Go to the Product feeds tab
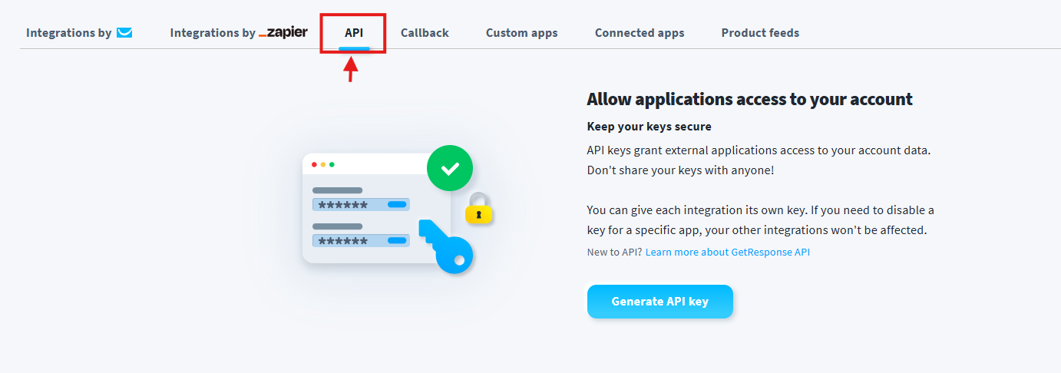Viewport: 1061px width, 373px height. [760, 33]
